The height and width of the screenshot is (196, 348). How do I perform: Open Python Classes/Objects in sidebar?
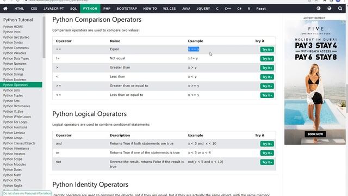(x=19, y=143)
